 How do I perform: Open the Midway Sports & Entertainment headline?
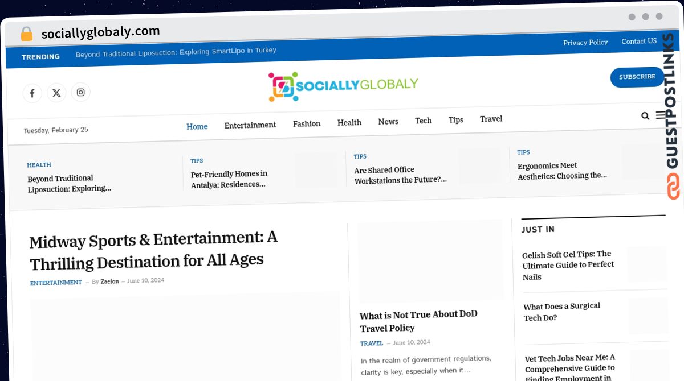click(154, 250)
